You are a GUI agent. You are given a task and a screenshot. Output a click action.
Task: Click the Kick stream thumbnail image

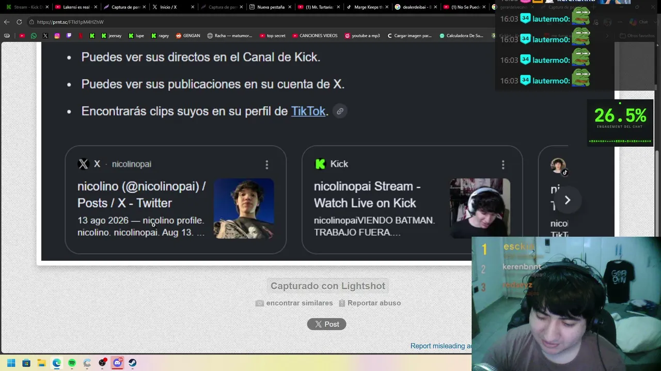(x=480, y=208)
